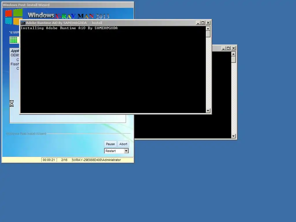
Task: Click scroll down arrow in Adobe Runtime console
Action: pyautogui.click(x=208, y=111)
